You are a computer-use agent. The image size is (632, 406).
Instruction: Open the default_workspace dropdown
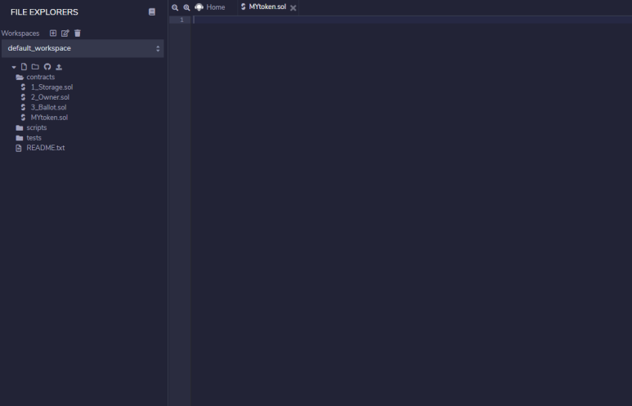[83, 48]
